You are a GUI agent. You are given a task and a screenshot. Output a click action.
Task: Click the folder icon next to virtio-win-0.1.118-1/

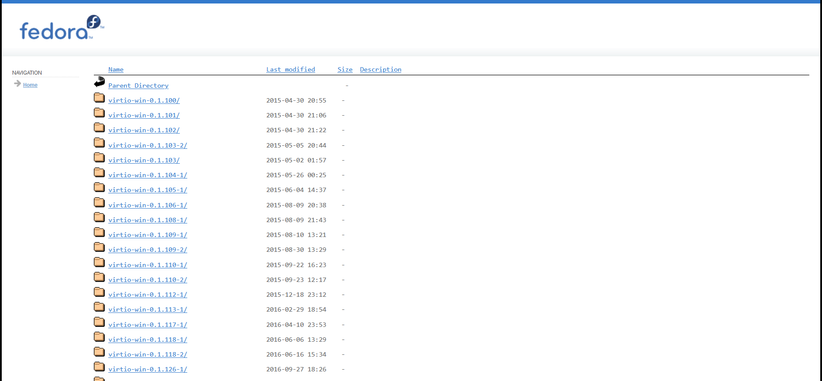100,337
